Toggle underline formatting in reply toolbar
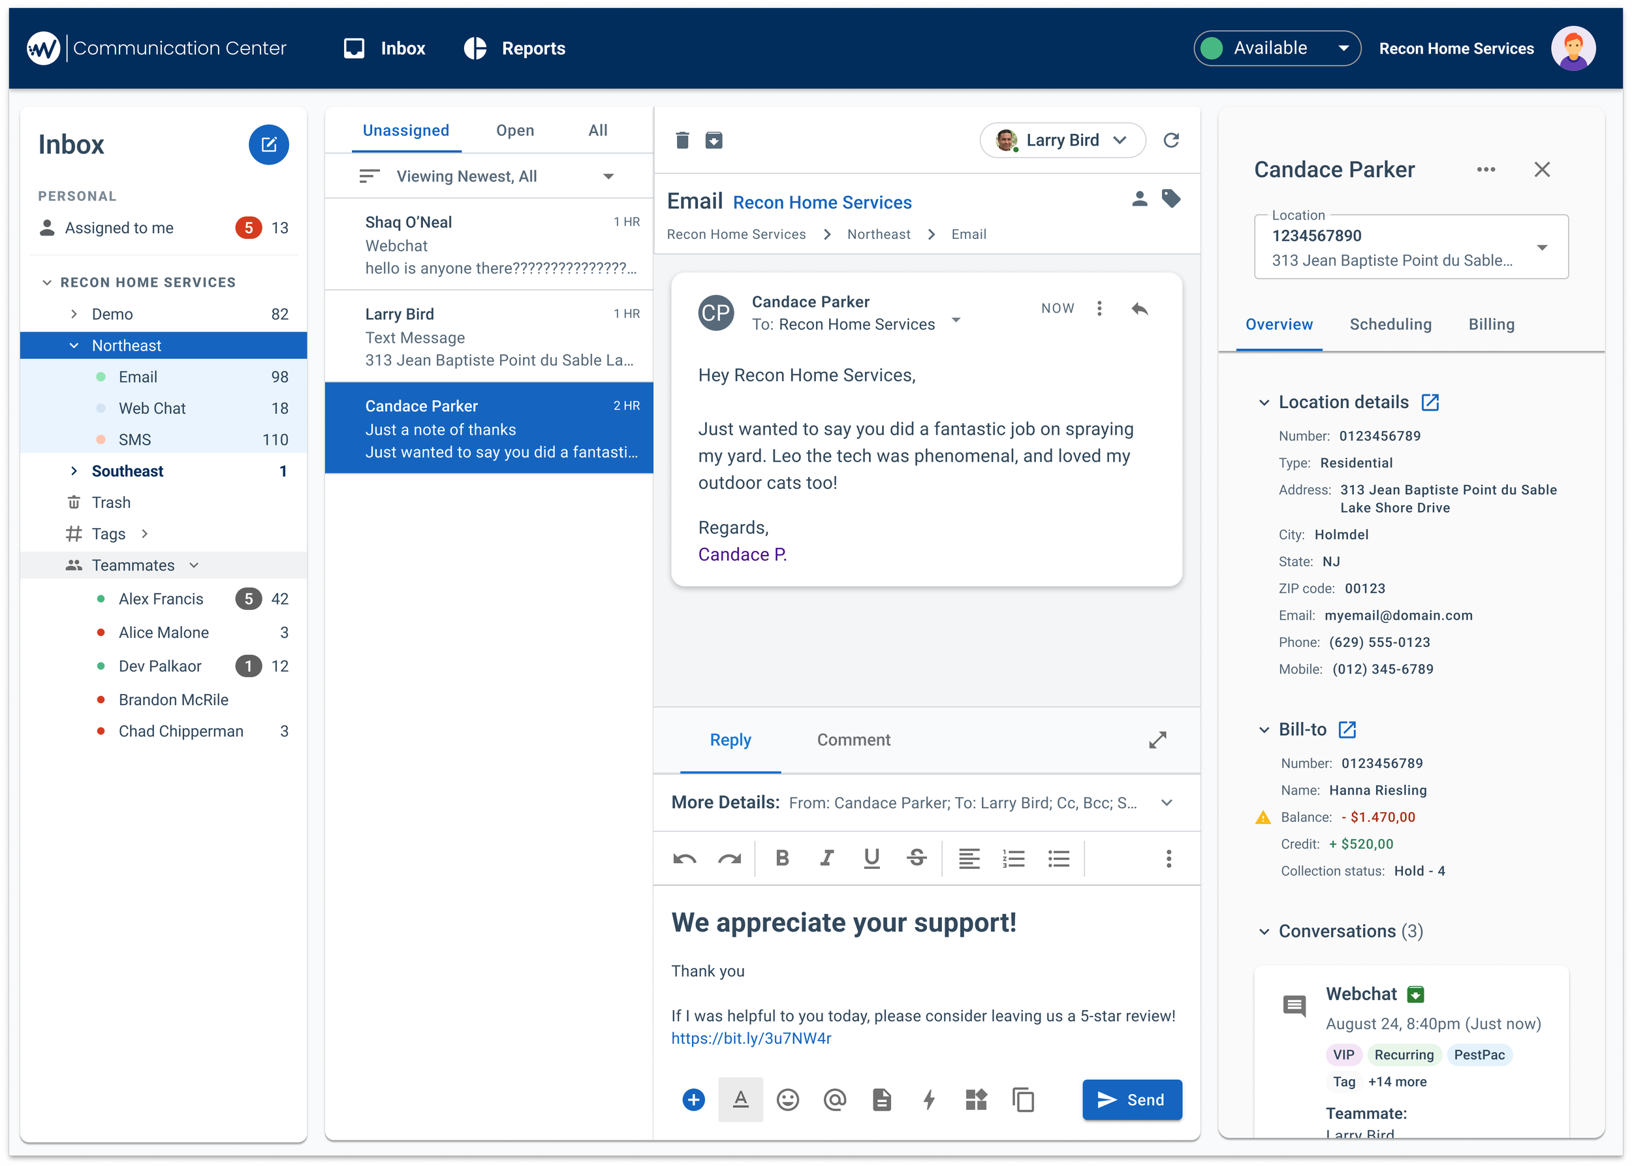The height and width of the screenshot is (1166, 1632). click(x=871, y=858)
